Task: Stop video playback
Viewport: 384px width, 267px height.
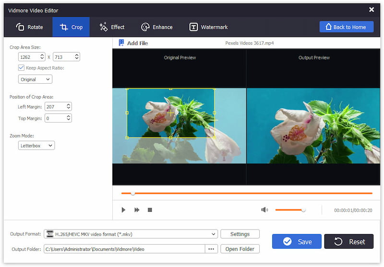Action: (x=150, y=210)
